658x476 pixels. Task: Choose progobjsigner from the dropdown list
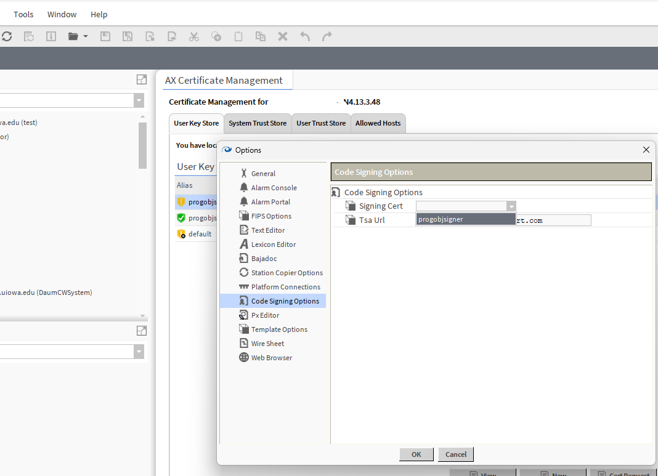[465, 219]
